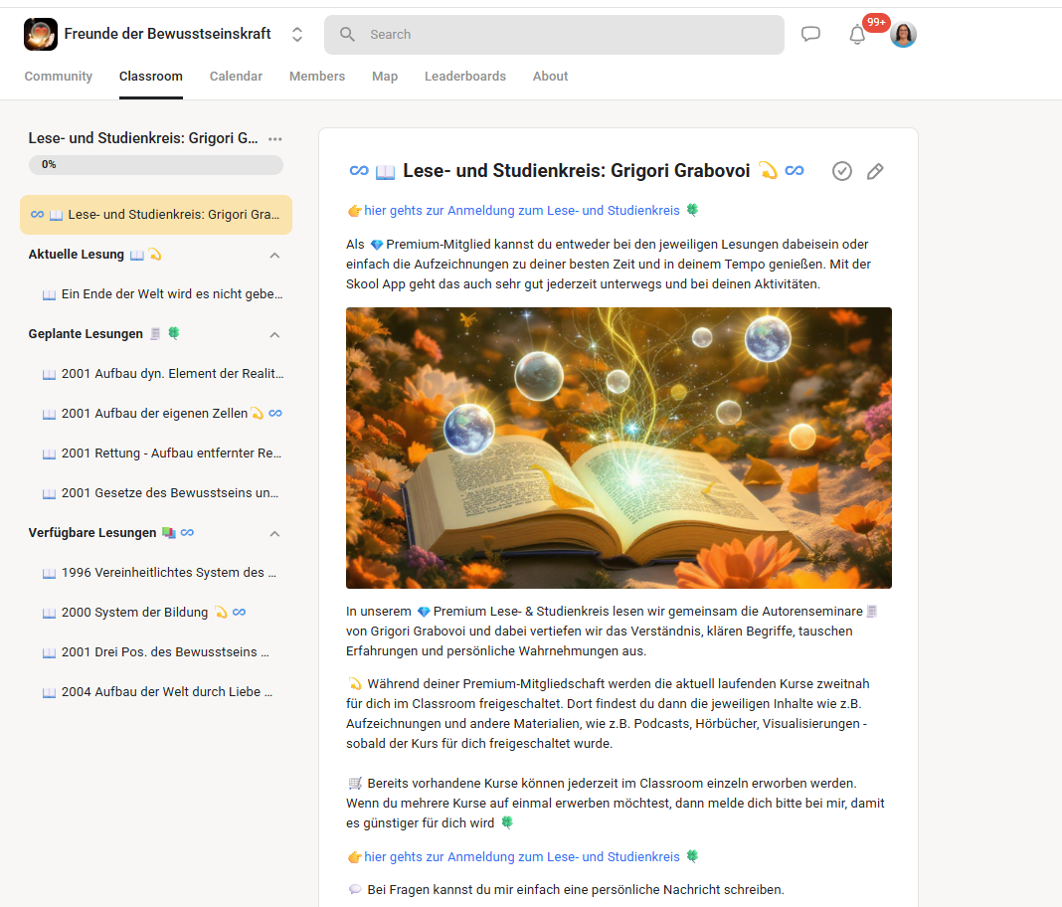This screenshot has height=907, width=1062.
Task: Click the infinity icon after 2000 System der Bildung
Action: tap(239, 613)
